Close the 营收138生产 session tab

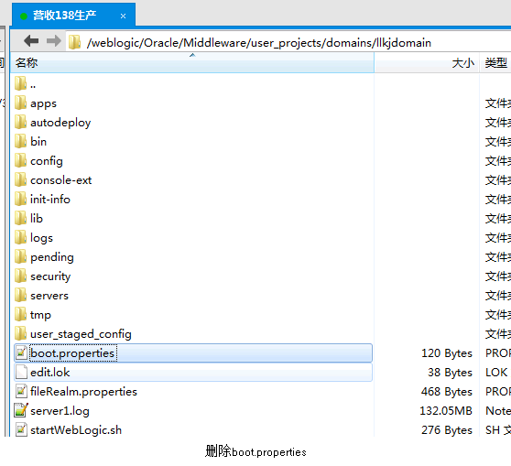click(x=124, y=16)
